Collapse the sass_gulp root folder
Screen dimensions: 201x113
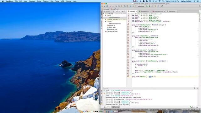pyautogui.click(x=104, y=13)
